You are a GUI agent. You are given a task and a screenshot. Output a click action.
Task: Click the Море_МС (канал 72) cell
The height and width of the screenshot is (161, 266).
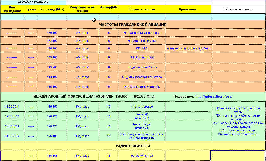click(142, 116)
